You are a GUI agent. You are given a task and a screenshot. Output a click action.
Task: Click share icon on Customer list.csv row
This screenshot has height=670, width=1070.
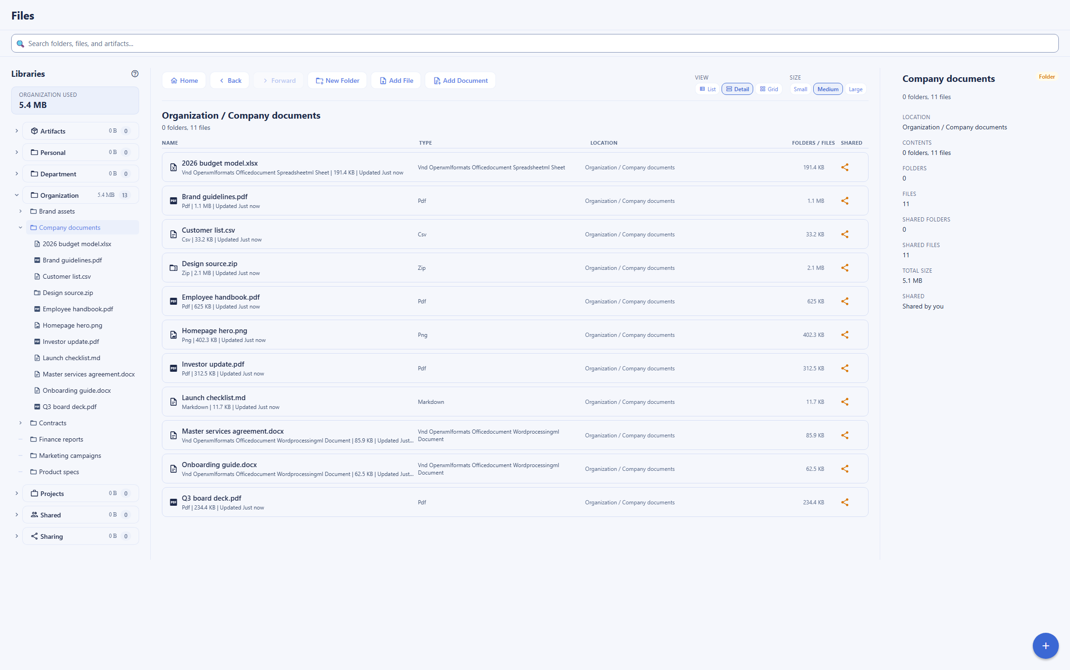tap(845, 234)
